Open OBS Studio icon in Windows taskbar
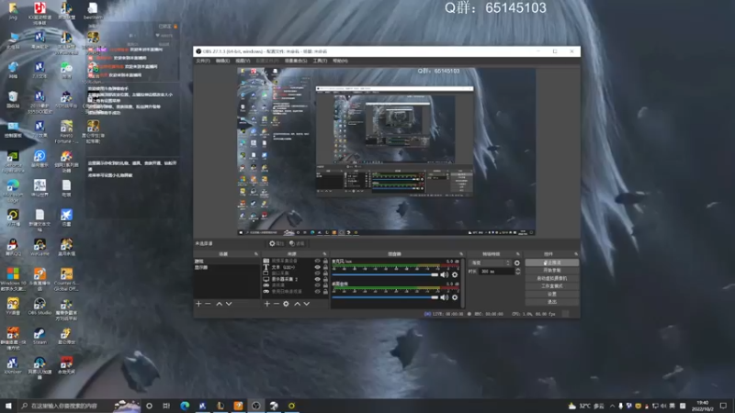 point(255,406)
